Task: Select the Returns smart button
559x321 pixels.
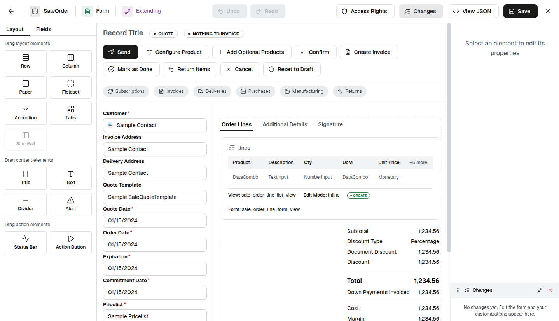Action: pos(349,91)
